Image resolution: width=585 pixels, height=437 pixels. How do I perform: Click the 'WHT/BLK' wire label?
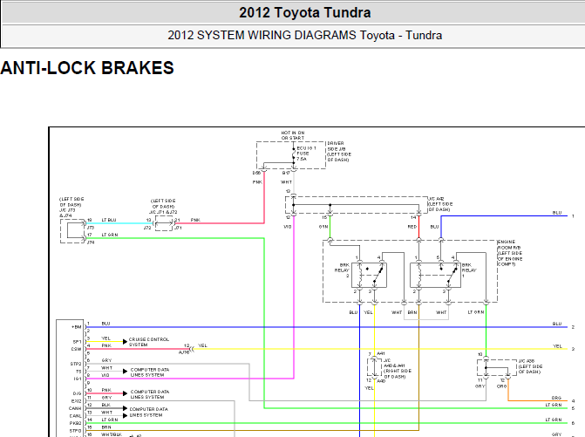[x=112, y=434]
